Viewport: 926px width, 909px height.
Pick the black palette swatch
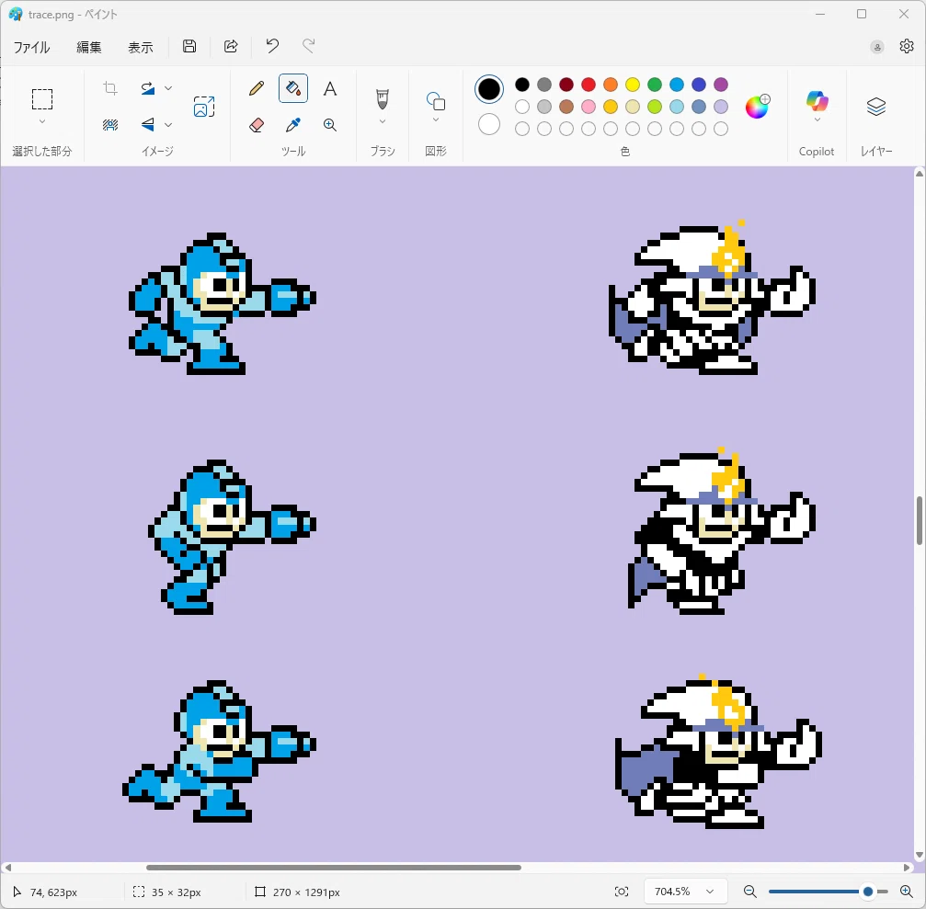coord(522,85)
